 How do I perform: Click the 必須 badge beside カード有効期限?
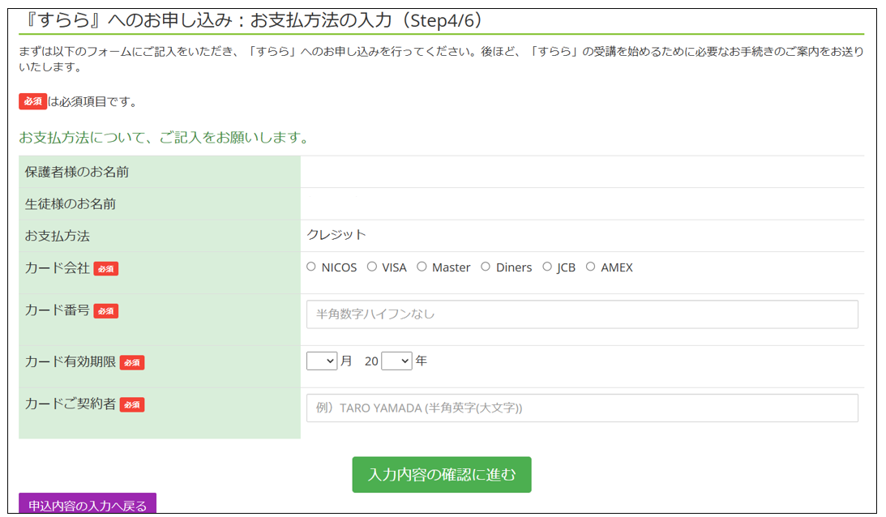click(x=132, y=363)
